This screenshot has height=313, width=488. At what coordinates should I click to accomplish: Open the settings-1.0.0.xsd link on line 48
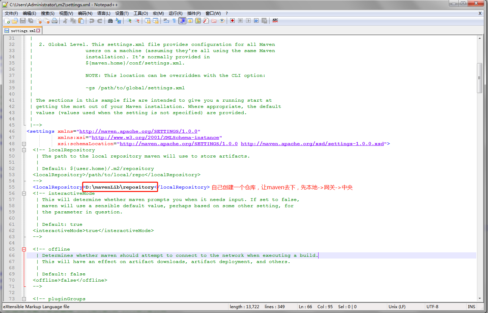pos(312,144)
